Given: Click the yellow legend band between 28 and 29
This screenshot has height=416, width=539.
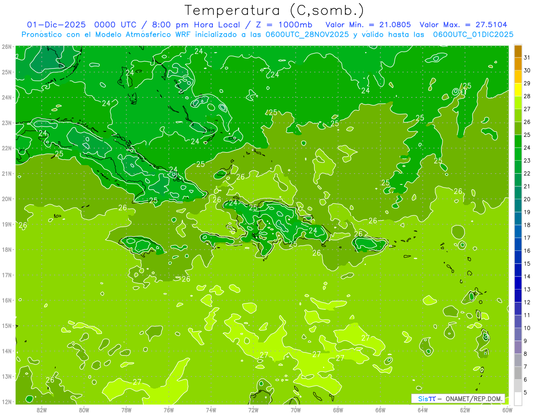Looking at the screenshot, I should 518,90.
